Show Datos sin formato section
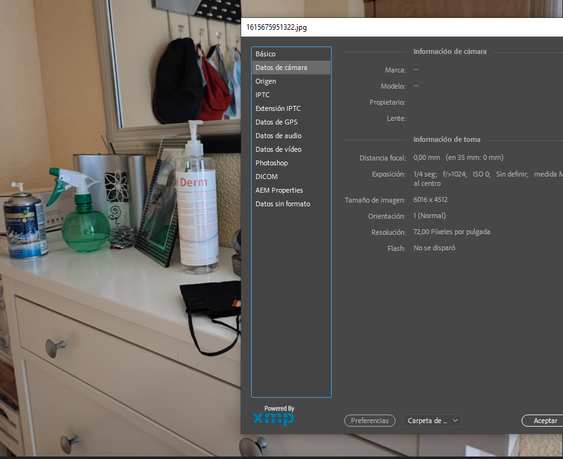Image resolution: width=563 pixels, height=459 pixels. point(291,204)
